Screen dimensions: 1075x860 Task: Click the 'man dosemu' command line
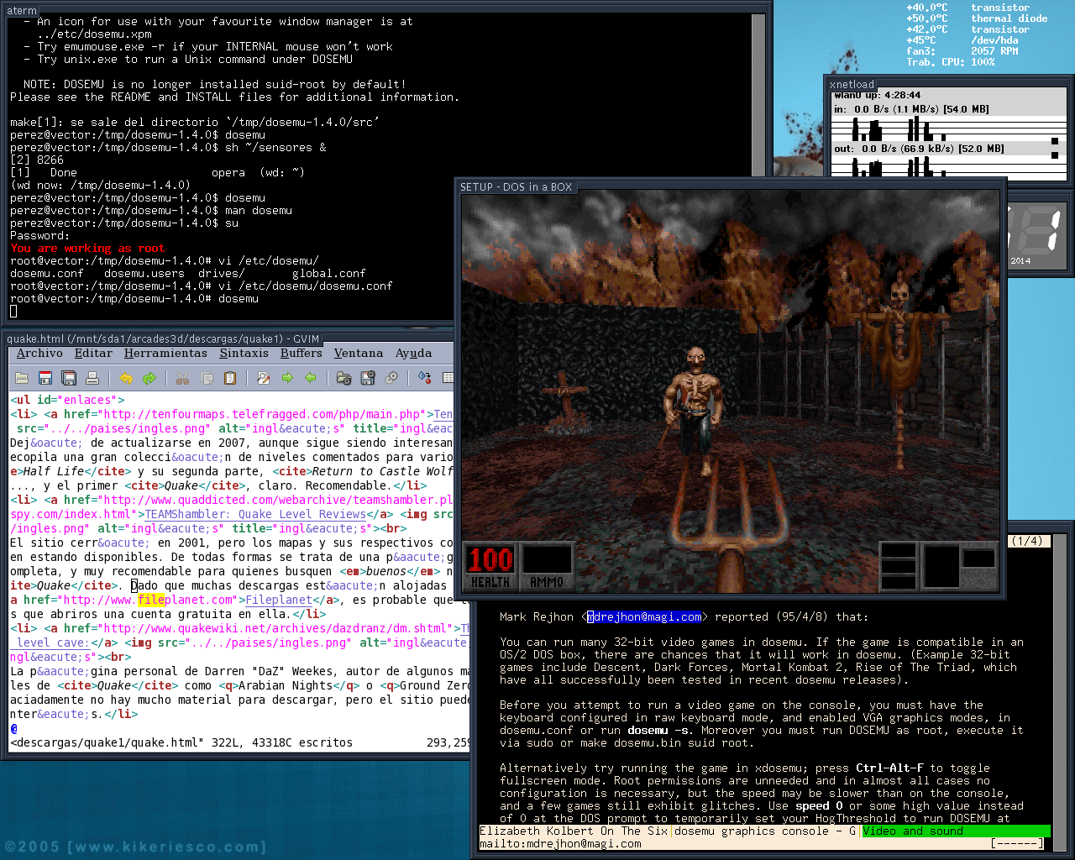pyautogui.click(x=151, y=211)
